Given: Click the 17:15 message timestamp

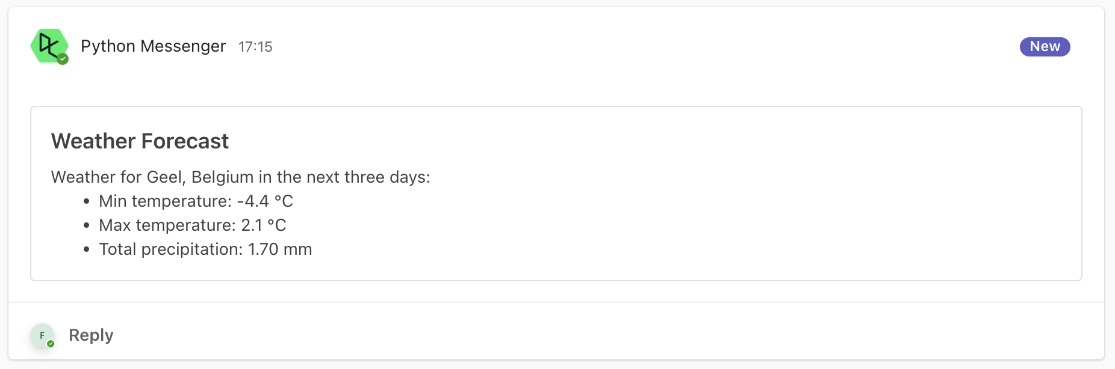Looking at the screenshot, I should point(255,47).
